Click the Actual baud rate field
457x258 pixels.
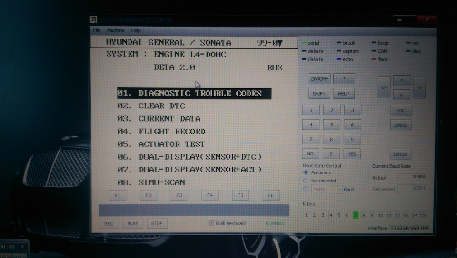[x=412, y=177]
